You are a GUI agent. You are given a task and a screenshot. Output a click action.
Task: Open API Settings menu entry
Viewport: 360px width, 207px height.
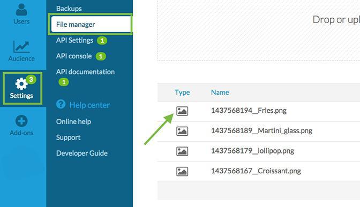click(74, 40)
